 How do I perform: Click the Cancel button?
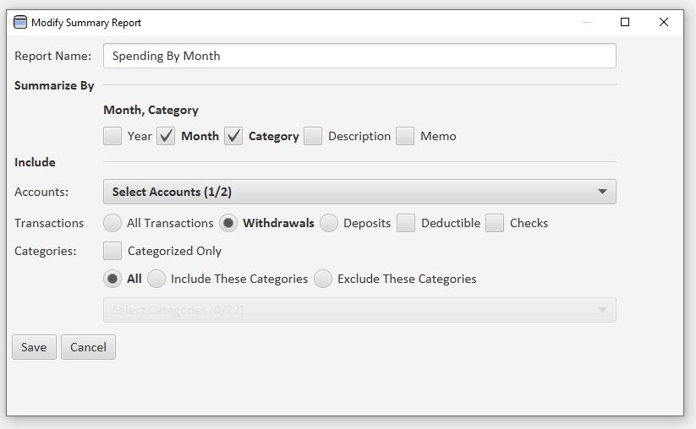[x=88, y=347]
